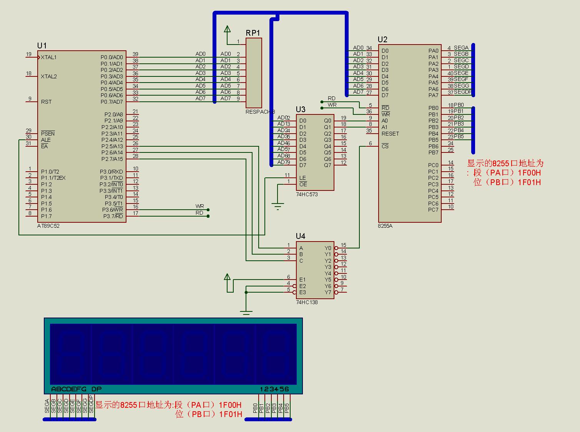Click the U3 74HC573 latch component

tap(315, 152)
